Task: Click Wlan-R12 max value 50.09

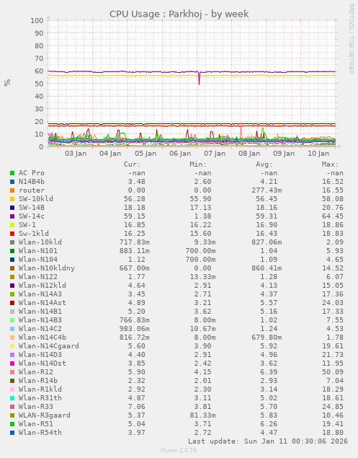Action: (x=333, y=372)
